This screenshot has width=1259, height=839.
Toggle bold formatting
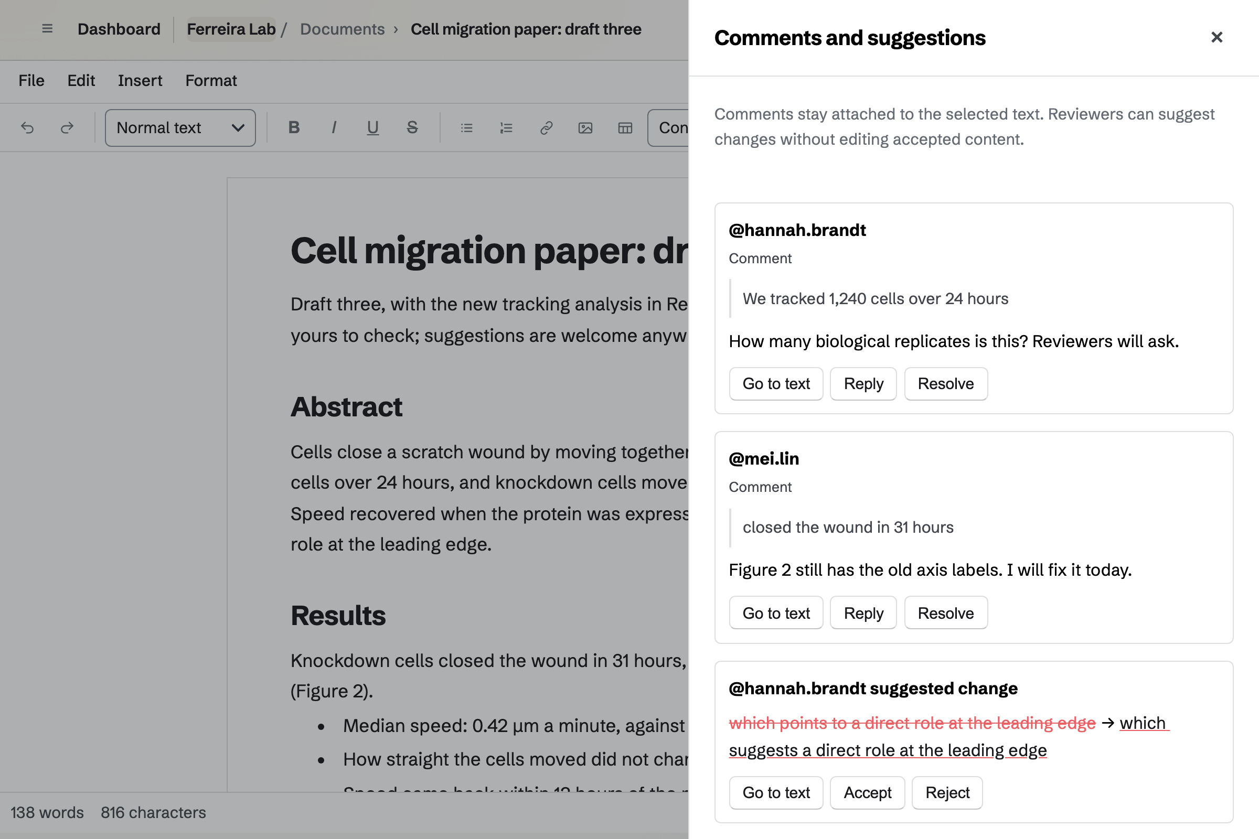(294, 128)
